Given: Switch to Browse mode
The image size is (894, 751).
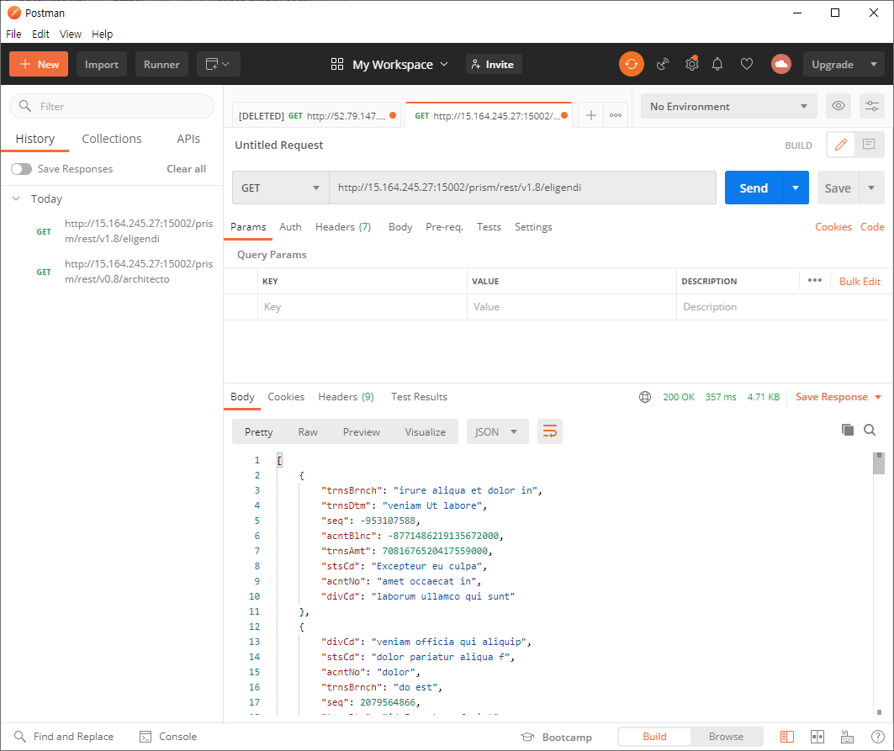Looking at the screenshot, I should point(726,736).
